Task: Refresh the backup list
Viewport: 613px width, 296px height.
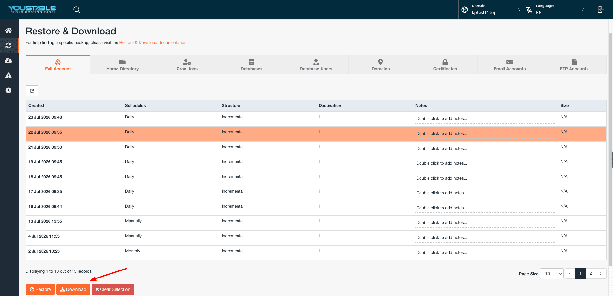Action: 32,91
